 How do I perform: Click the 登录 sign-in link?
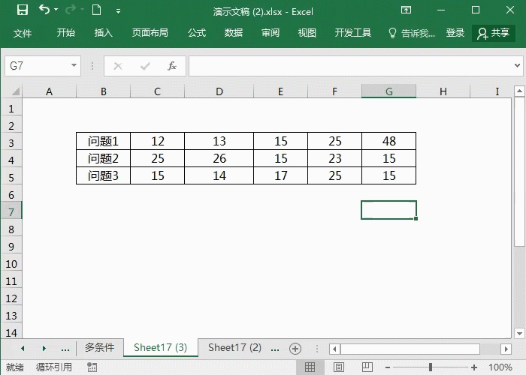click(x=455, y=33)
